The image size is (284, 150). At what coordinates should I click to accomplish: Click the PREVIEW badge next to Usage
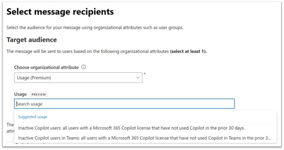click(x=39, y=94)
